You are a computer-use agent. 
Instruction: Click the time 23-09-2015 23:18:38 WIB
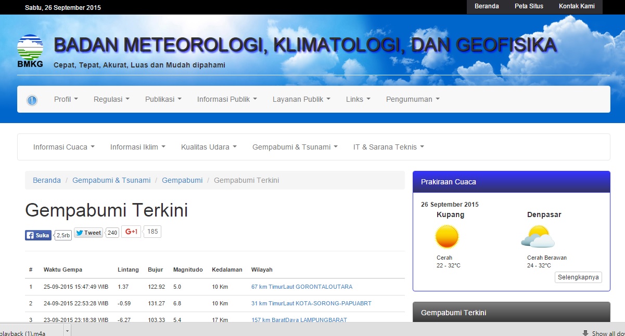tap(76, 320)
